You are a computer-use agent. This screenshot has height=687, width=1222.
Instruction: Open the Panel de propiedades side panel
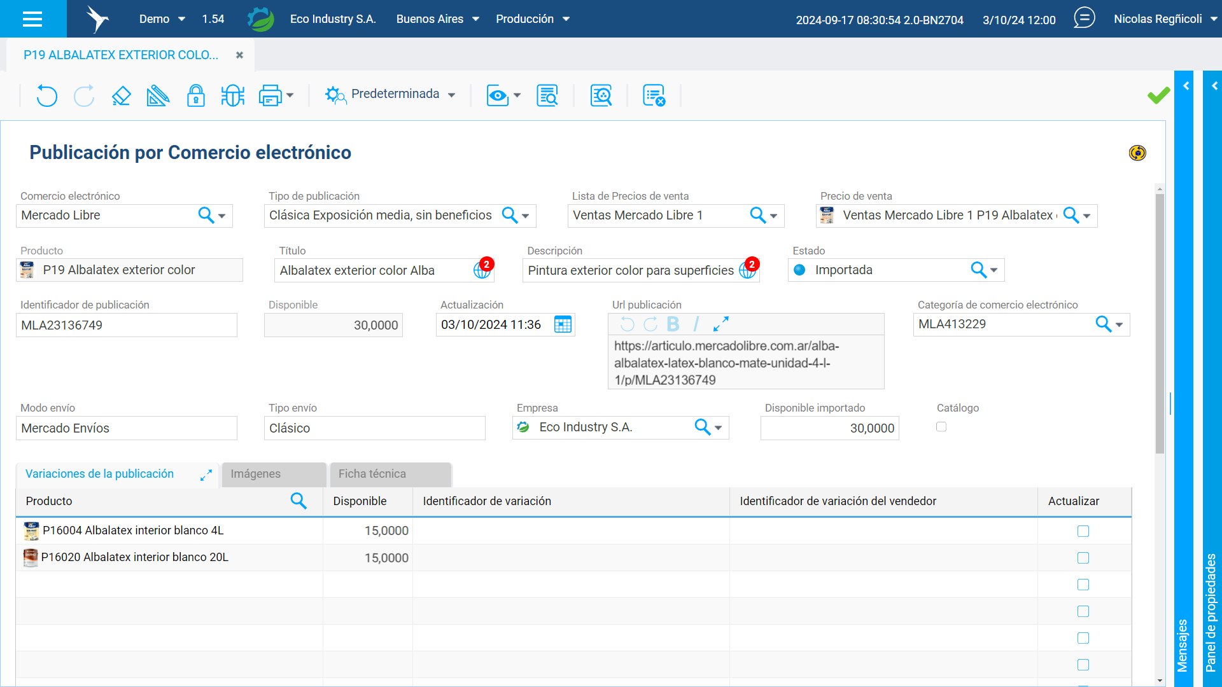[x=1211, y=612]
